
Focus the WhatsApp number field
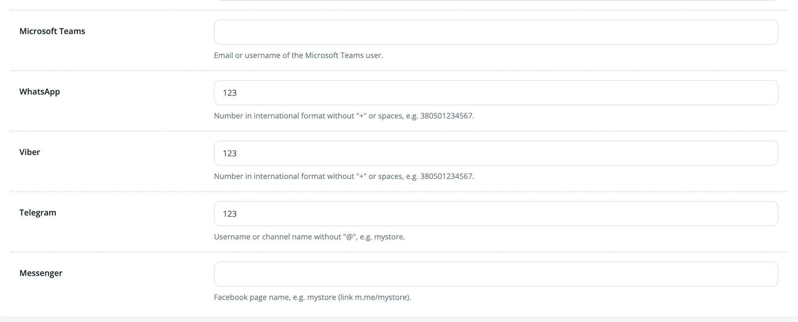coord(496,93)
